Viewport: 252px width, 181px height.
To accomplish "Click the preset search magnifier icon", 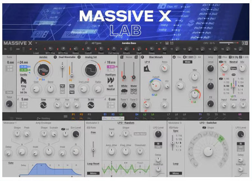I will (86, 43).
